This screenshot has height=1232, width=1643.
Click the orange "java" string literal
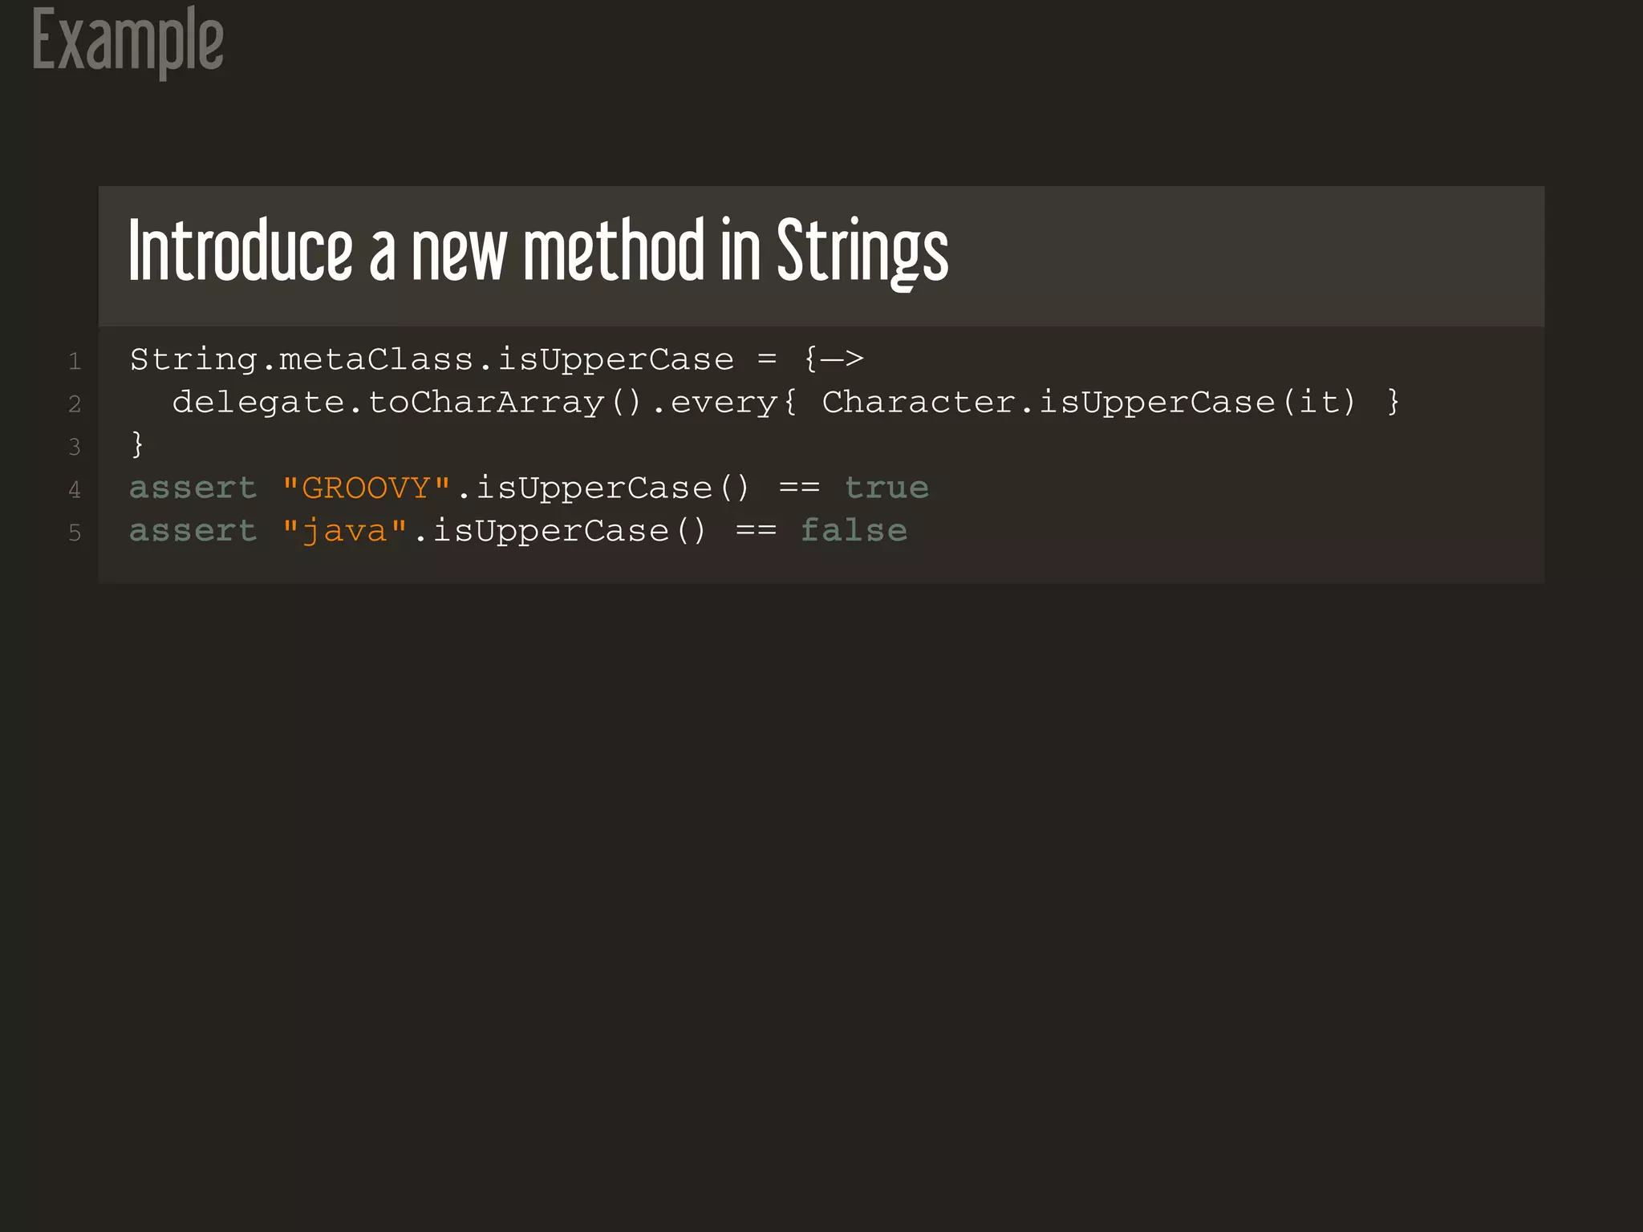tap(345, 531)
